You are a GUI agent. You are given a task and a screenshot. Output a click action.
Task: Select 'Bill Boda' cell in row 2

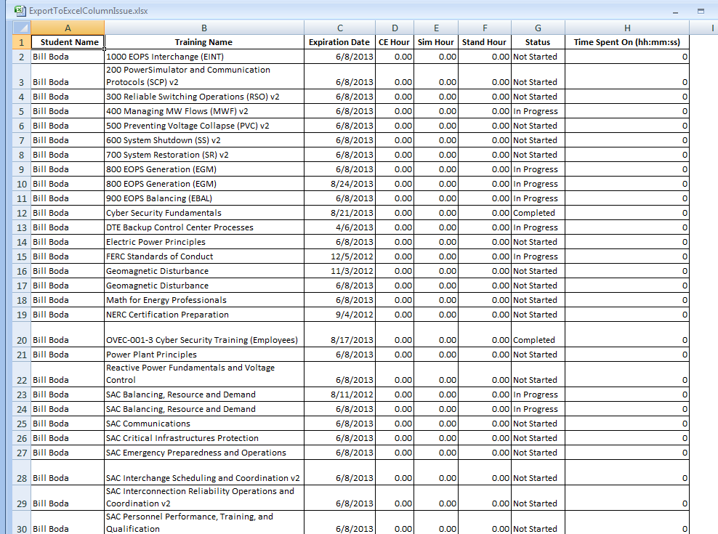click(68, 57)
